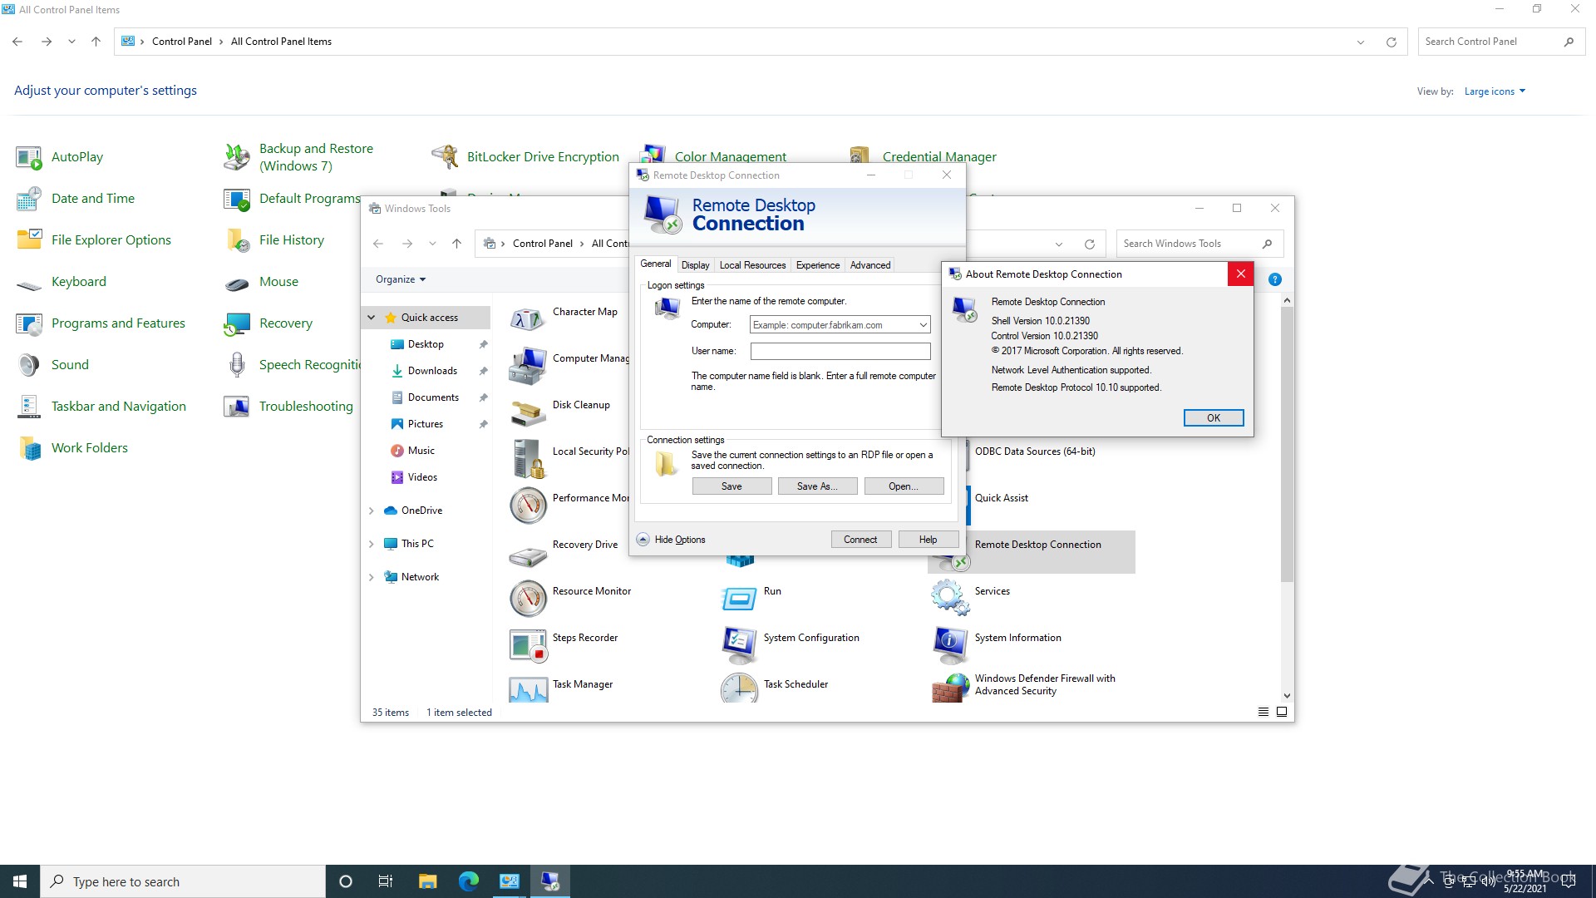Open Task Manager tool icon
This screenshot has height=898, width=1596.
528,688
